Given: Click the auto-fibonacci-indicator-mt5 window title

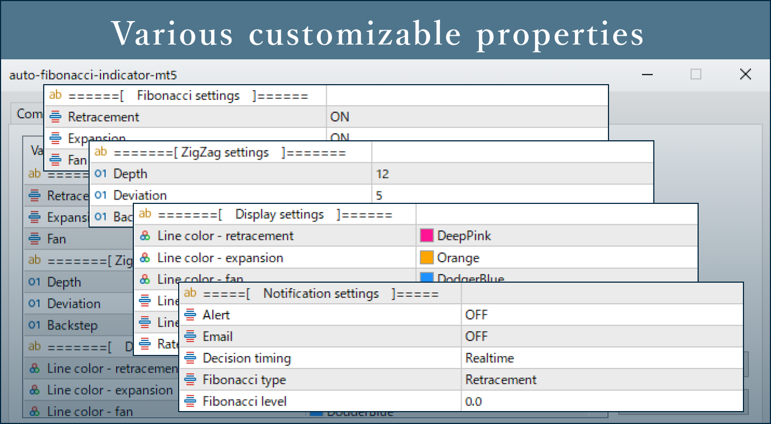Looking at the screenshot, I should [93, 75].
